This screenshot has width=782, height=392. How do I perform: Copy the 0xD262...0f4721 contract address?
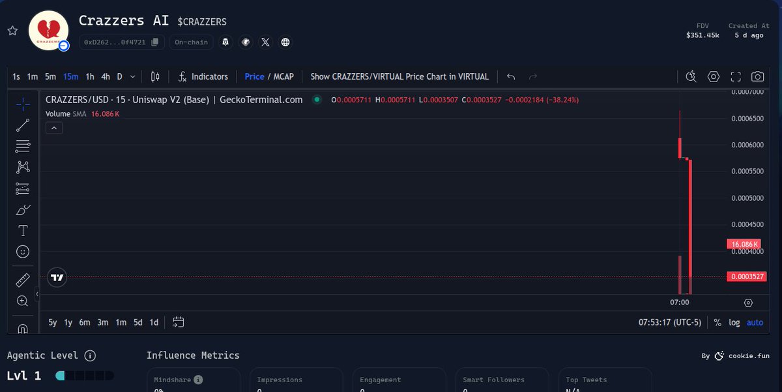pyautogui.click(x=154, y=42)
